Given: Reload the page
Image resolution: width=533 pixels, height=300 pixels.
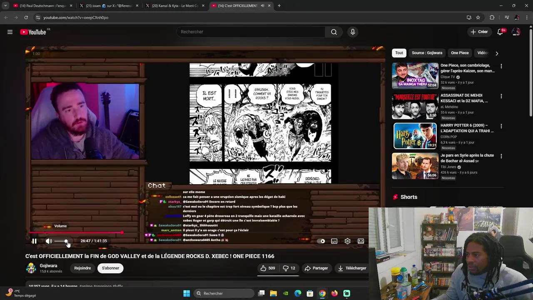Looking at the screenshot, I should 26,17.
